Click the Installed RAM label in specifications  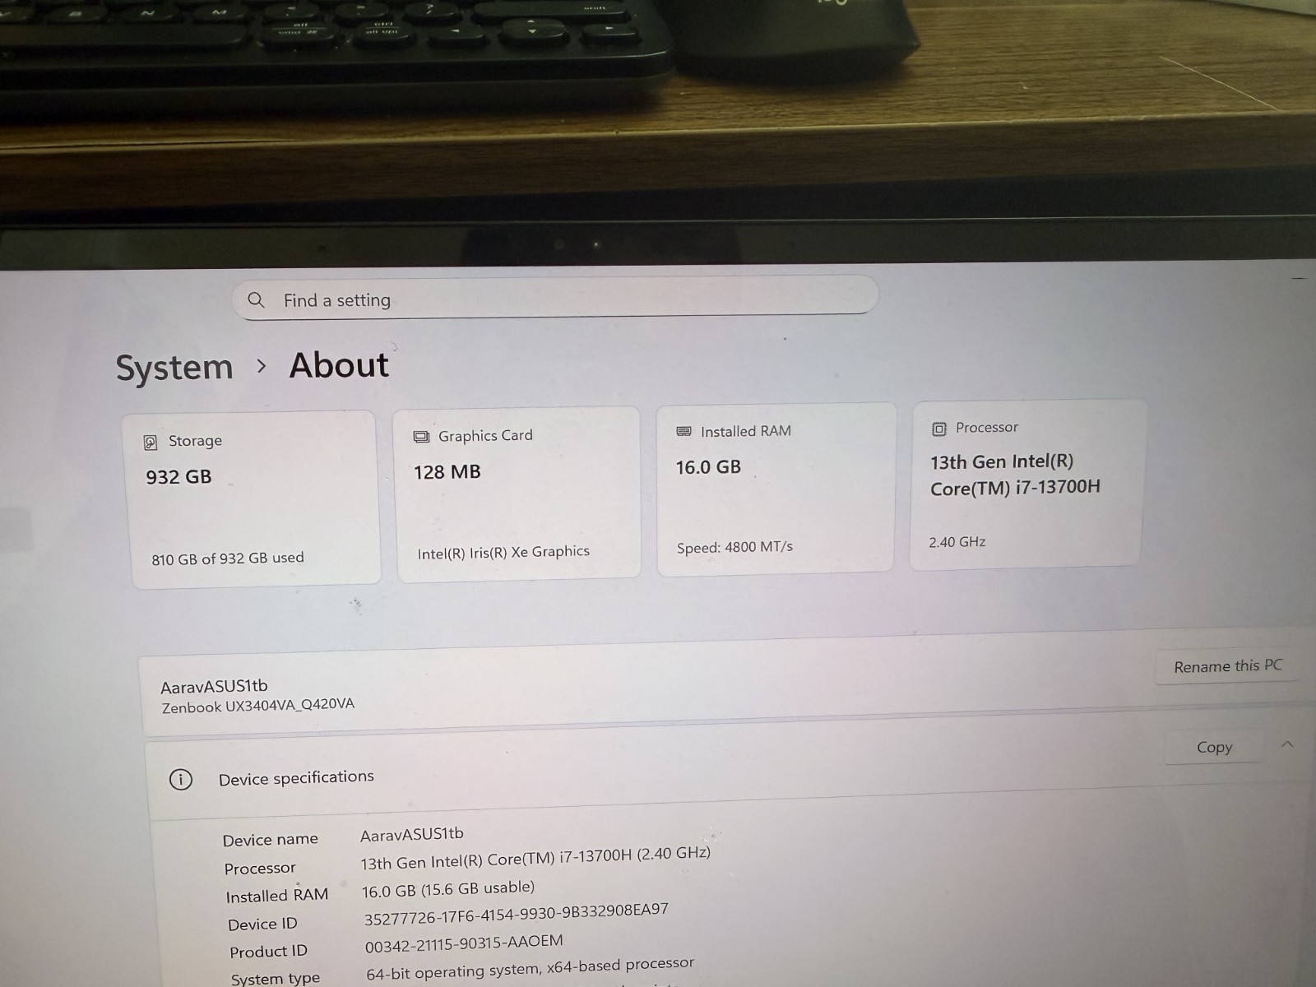tap(277, 896)
